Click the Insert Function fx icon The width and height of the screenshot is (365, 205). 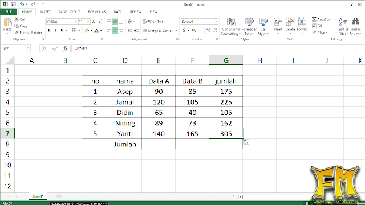tap(65, 48)
